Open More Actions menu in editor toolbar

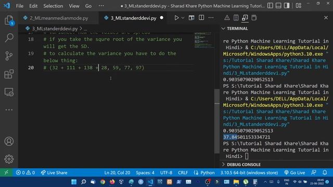tap(211, 18)
